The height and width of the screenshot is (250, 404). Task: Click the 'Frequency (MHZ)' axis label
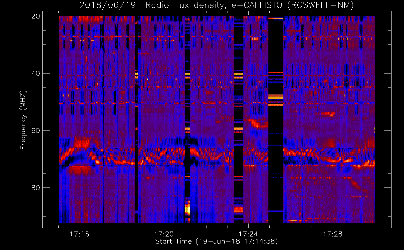tap(23, 120)
